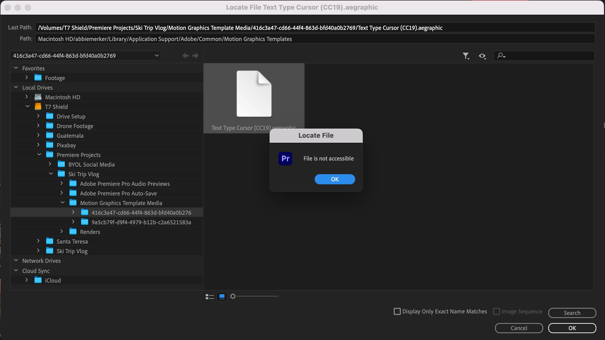Click the thumbnail size slider handle
The height and width of the screenshot is (340, 605).
point(233,296)
